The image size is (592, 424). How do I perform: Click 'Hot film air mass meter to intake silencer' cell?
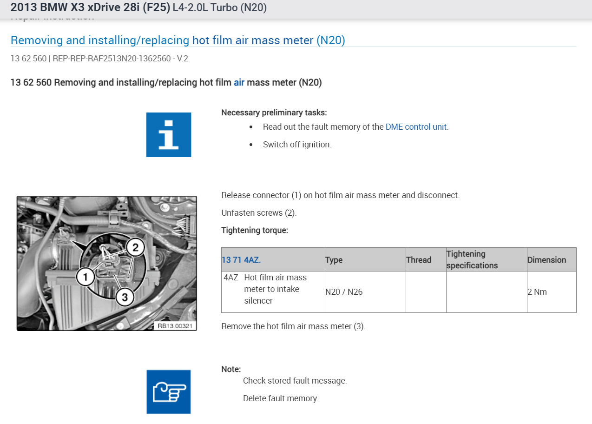coord(276,289)
